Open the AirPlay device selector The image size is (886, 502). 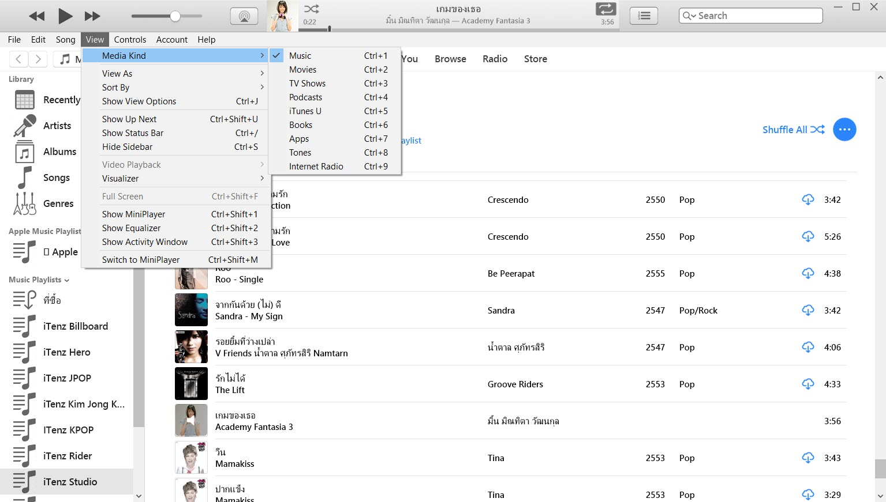coord(244,16)
